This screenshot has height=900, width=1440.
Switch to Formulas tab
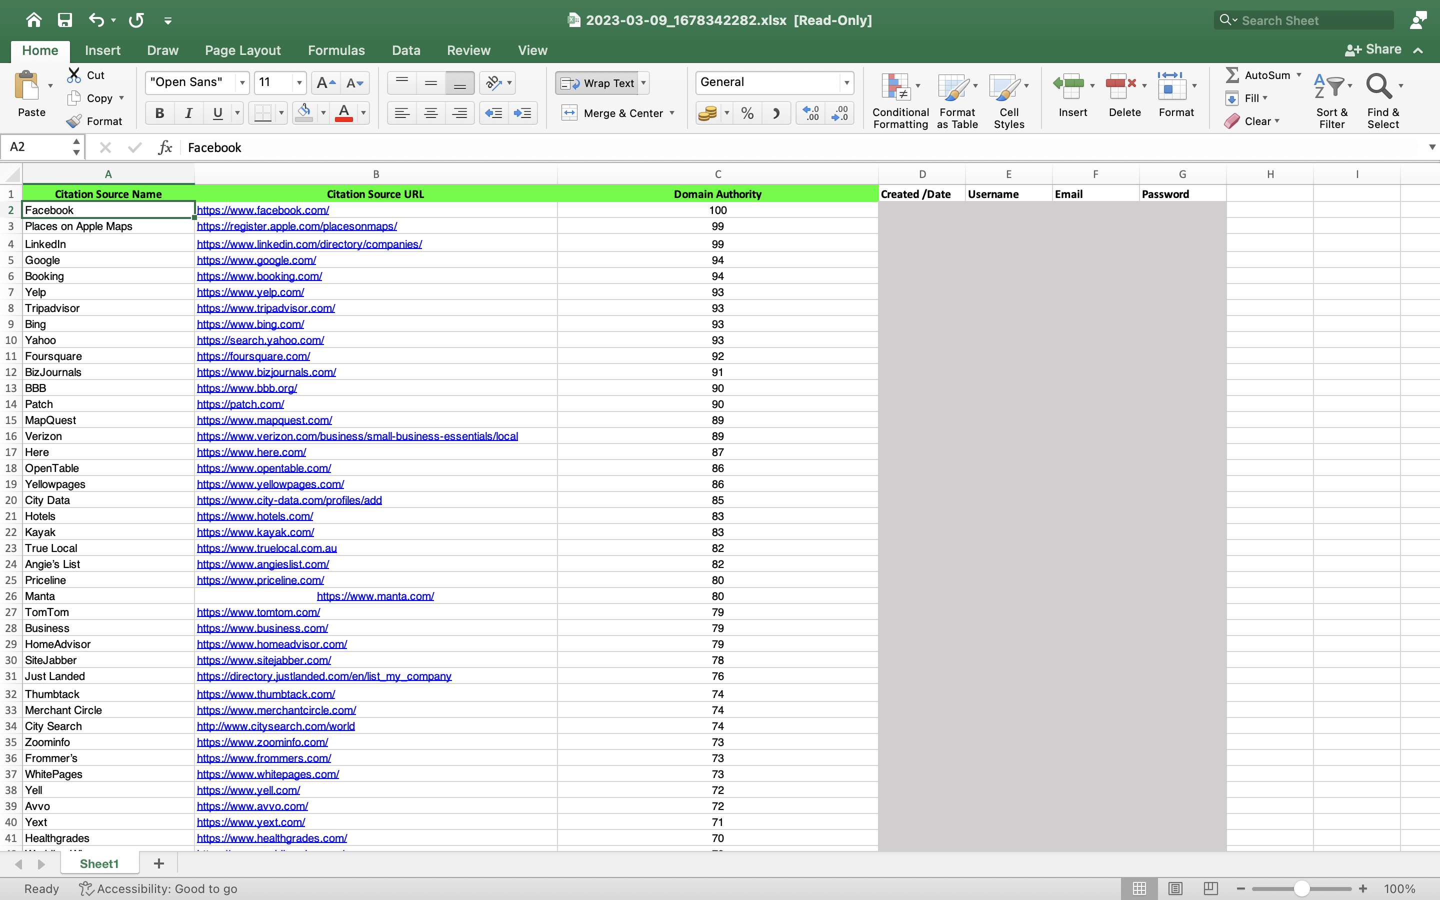pyautogui.click(x=336, y=50)
